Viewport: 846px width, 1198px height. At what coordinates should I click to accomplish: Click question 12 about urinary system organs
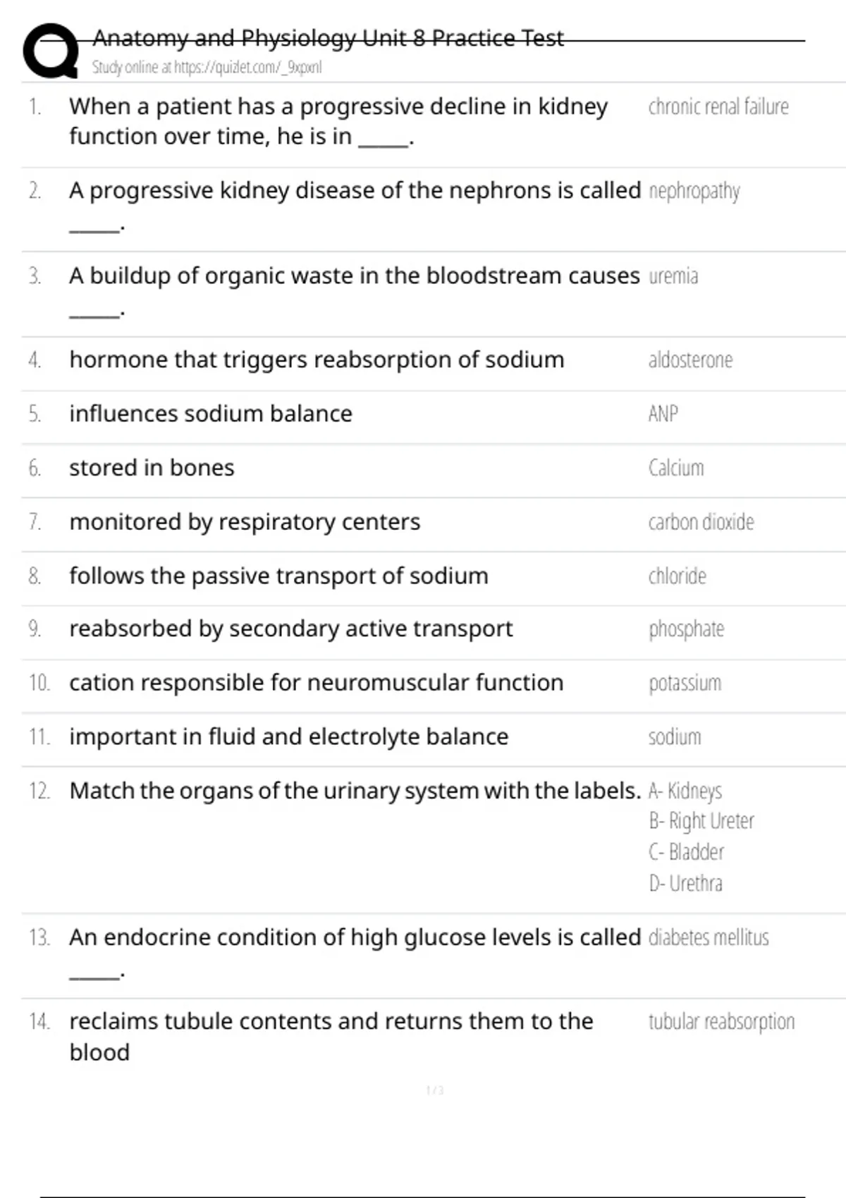coord(355,791)
